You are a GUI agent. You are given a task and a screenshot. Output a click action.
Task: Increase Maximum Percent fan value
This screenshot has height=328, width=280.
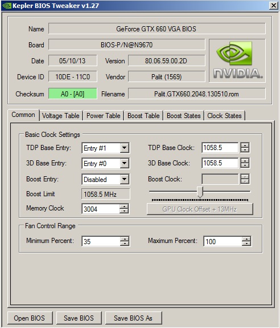point(246,239)
